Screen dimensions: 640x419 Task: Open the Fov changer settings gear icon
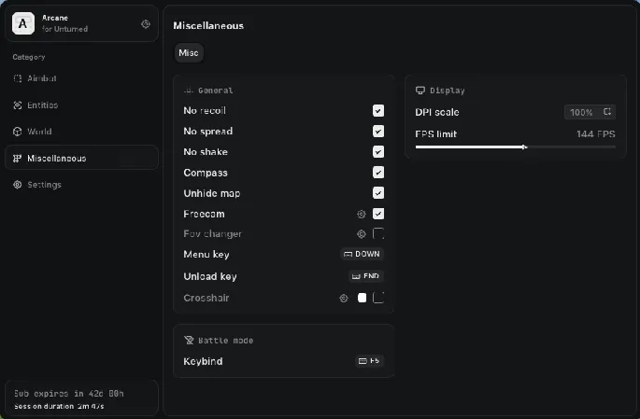[x=361, y=234]
